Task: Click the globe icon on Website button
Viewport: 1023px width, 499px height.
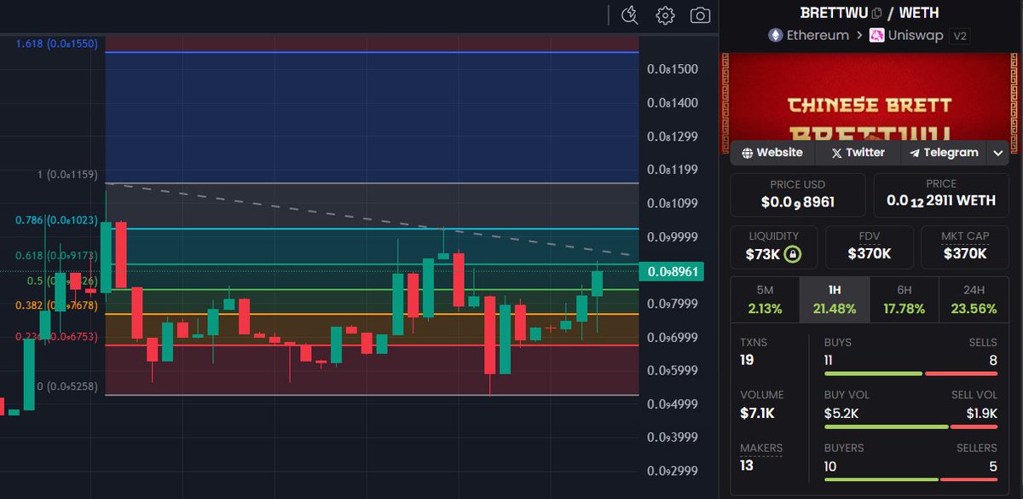Action: pyautogui.click(x=748, y=153)
